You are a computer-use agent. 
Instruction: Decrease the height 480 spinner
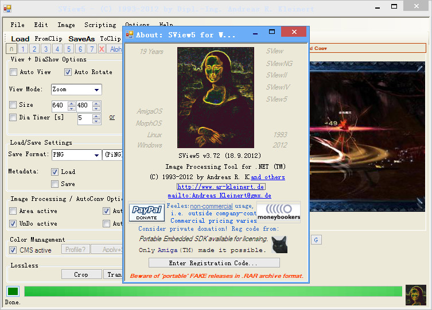click(96, 108)
